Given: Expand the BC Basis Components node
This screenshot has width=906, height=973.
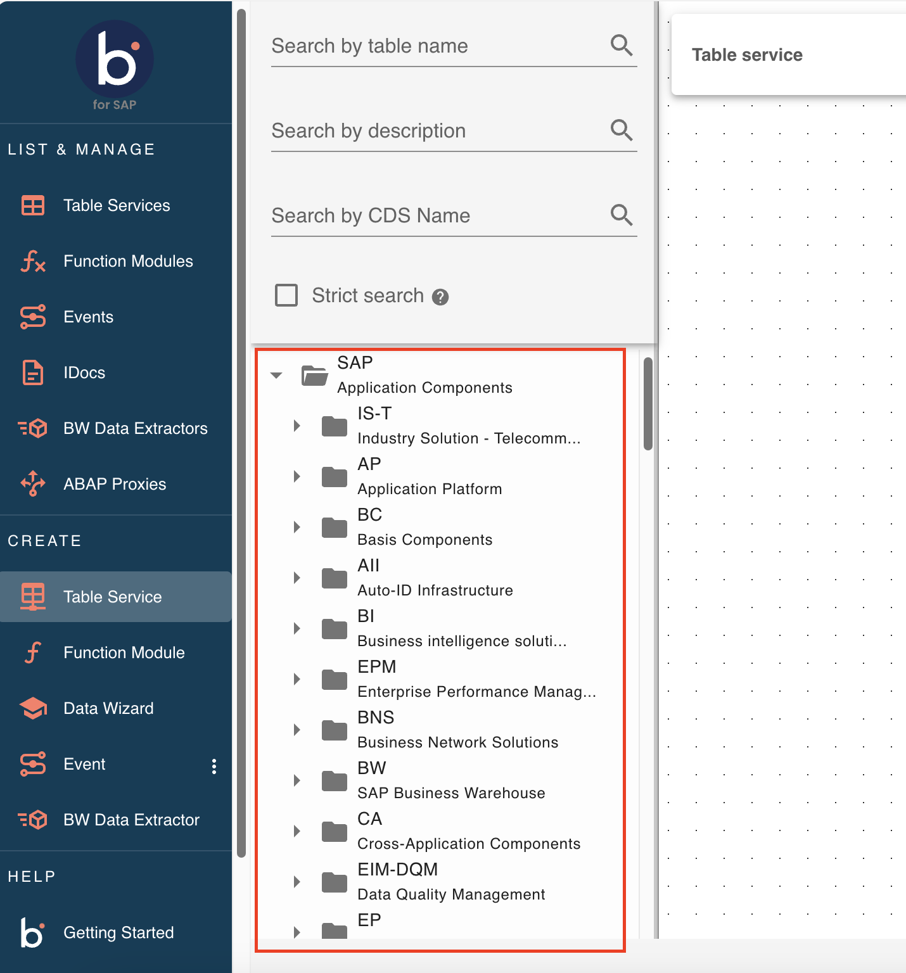Looking at the screenshot, I should click(297, 526).
